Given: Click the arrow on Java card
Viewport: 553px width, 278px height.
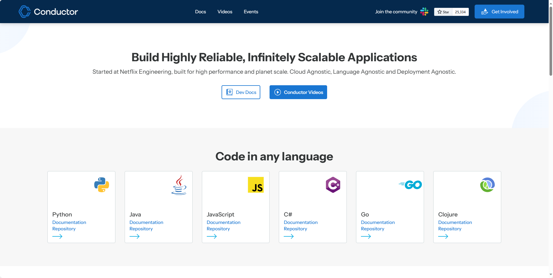Looking at the screenshot, I should tap(134, 236).
